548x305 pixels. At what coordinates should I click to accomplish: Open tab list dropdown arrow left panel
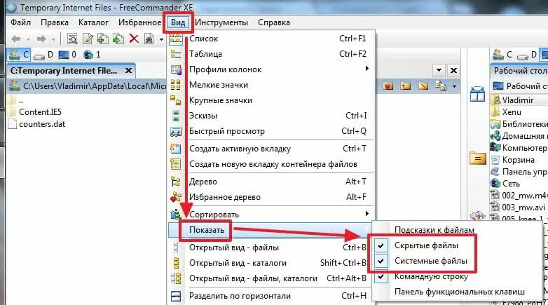(439, 70)
